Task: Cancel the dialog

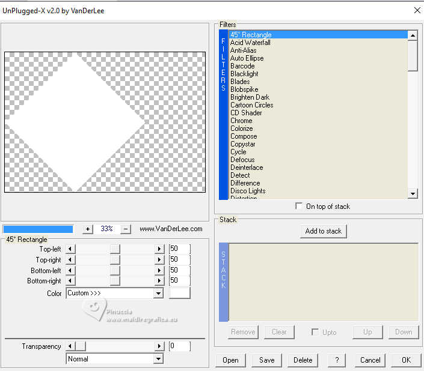Action: [x=370, y=360]
